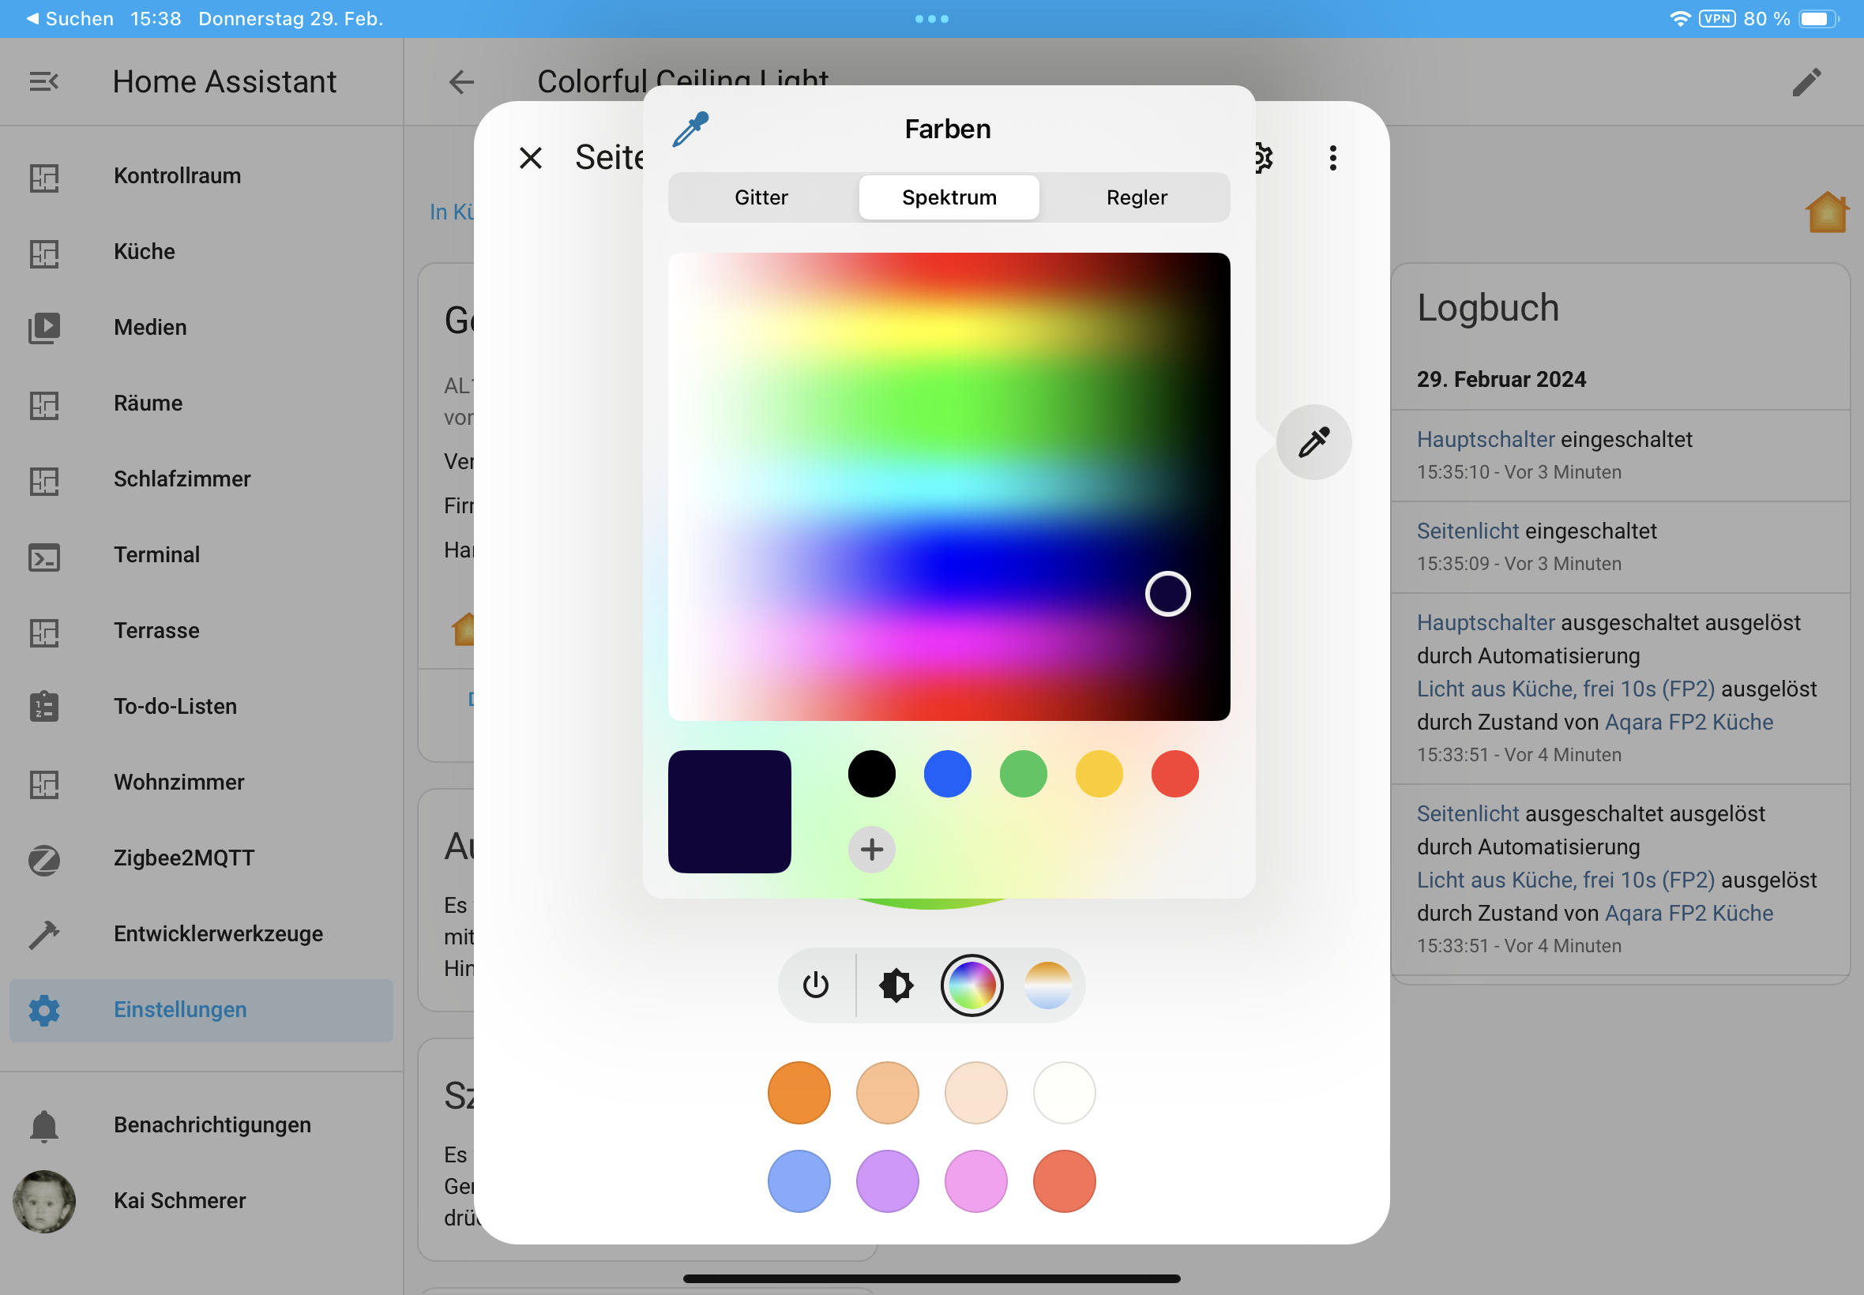The image size is (1864, 1295).
Task: Select the color wheel mode button
Action: point(971,985)
